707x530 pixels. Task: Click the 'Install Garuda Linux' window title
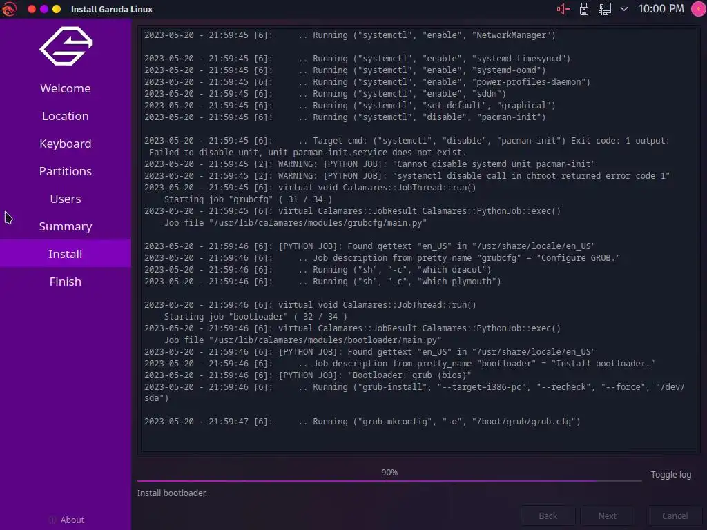click(112, 9)
